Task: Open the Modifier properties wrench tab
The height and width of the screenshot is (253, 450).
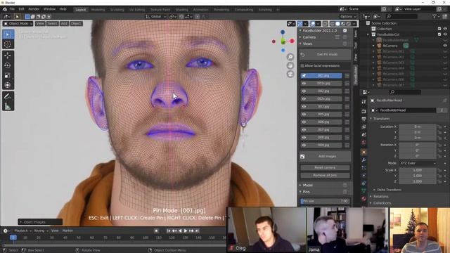Action: [x=364, y=160]
